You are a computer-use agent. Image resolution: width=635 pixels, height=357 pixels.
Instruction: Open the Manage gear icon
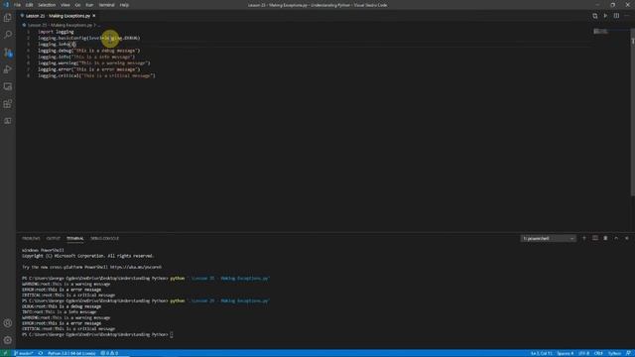pyautogui.click(x=8, y=340)
